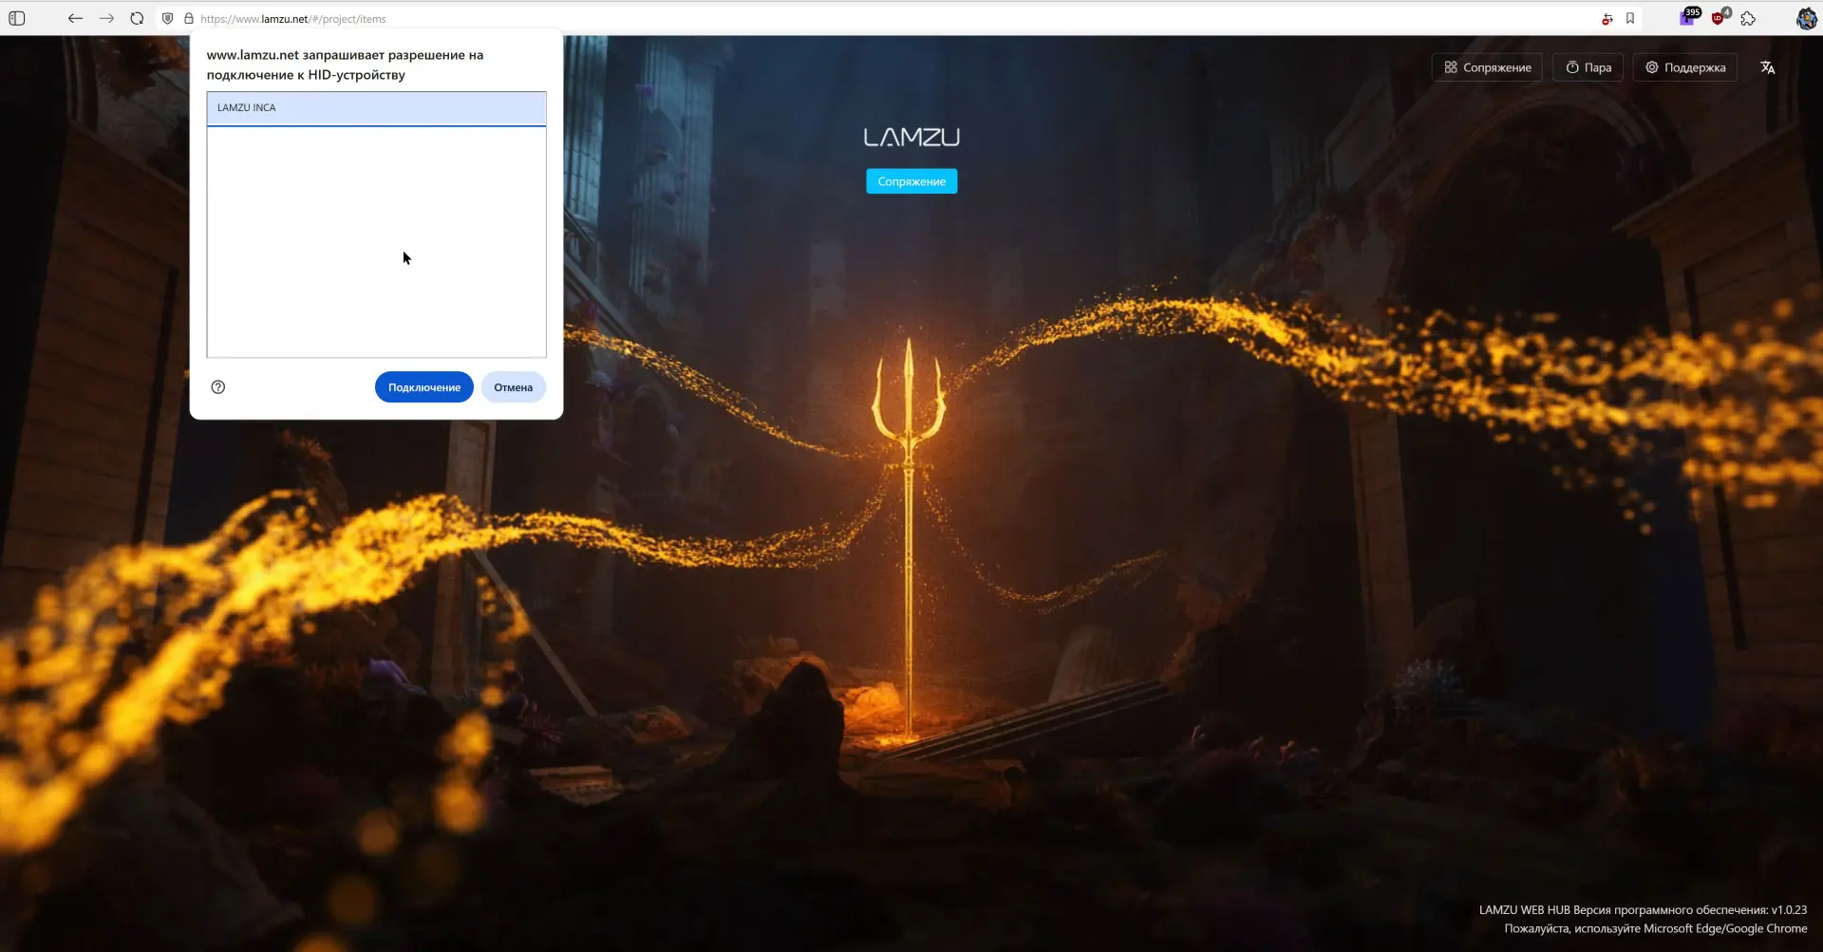1823x952 pixels.
Task: Bookmark this page
Action: pyautogui.click(x=1630, y=18)
